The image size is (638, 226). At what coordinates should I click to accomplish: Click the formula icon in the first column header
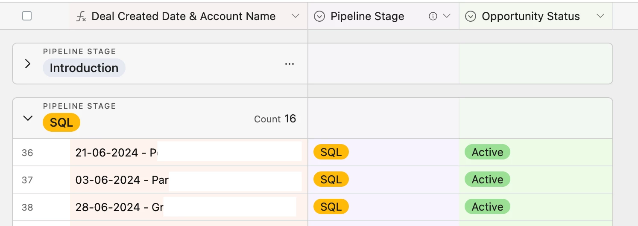point(81,17)
